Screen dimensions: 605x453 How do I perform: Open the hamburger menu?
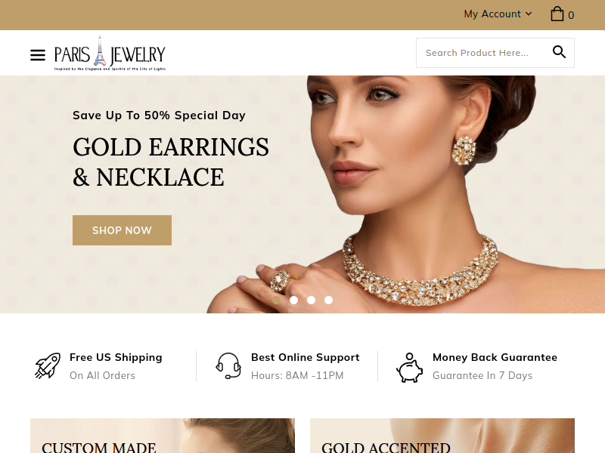[38, 55]
